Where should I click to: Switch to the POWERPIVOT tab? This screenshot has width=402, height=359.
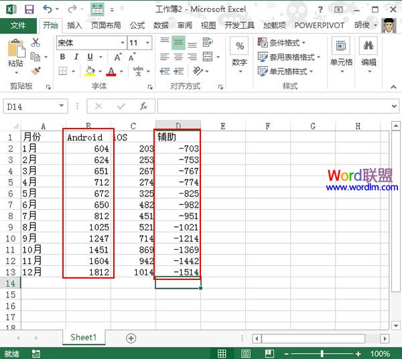click(319, 25)
